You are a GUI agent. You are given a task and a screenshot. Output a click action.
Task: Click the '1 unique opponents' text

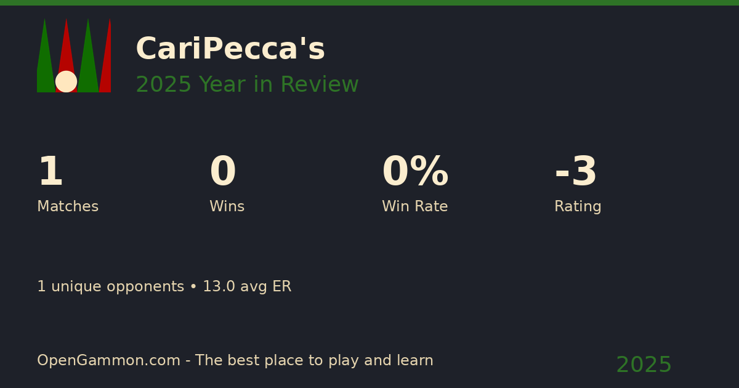click(110, 287)
